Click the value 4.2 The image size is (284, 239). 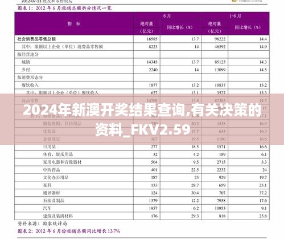click(196, 155)
